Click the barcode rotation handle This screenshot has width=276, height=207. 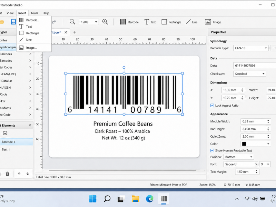tap(124, 67)
